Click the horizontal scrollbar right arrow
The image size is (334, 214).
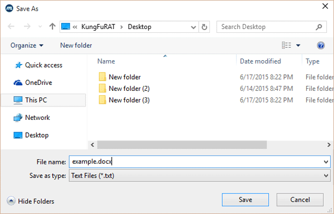[x=329, y=145]
